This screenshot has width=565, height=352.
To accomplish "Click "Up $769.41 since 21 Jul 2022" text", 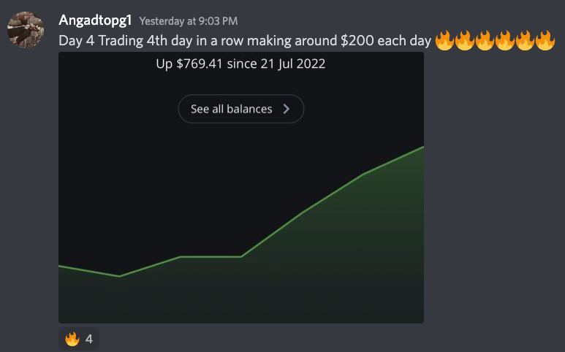I will pyautogui.click(x=240, y=64).
